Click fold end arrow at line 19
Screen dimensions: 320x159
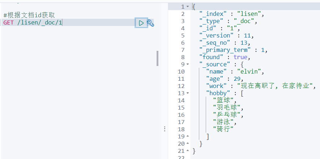click(x=188, y=136)
